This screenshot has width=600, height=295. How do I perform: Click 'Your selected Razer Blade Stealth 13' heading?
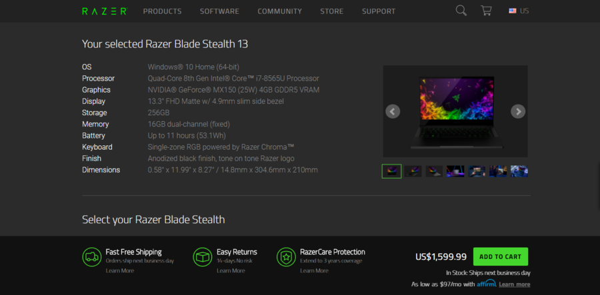click(x=165, y=45)
